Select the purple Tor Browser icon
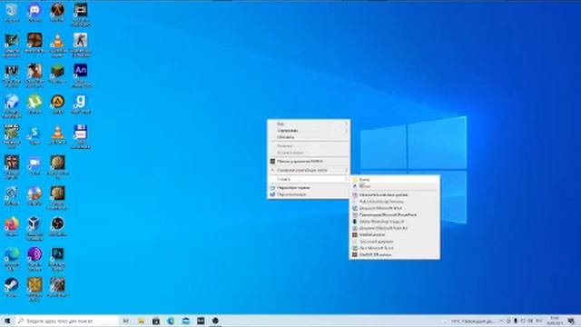This screenshot has width=581, height=327. pos(34,259)
